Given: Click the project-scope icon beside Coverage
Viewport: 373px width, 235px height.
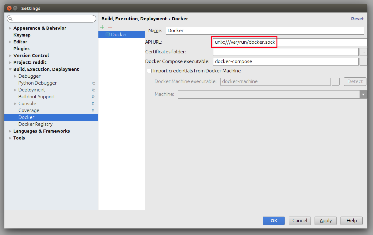Looking at the screenshot, I should coord(93,110).
